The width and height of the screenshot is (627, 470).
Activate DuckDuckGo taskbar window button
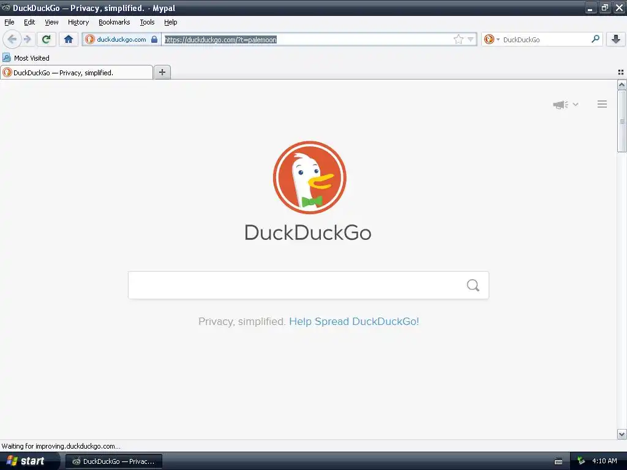pos(113,461)
